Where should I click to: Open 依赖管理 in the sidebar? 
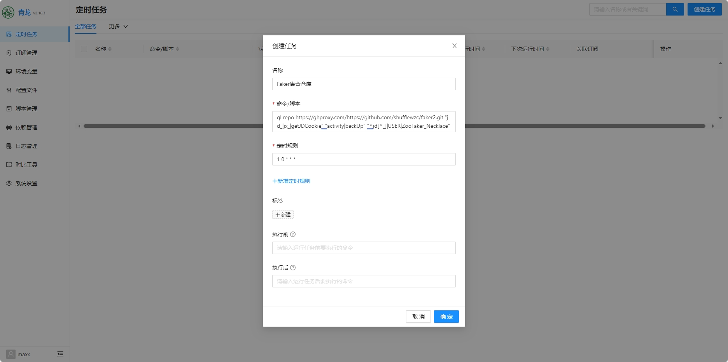click(35, 127)
